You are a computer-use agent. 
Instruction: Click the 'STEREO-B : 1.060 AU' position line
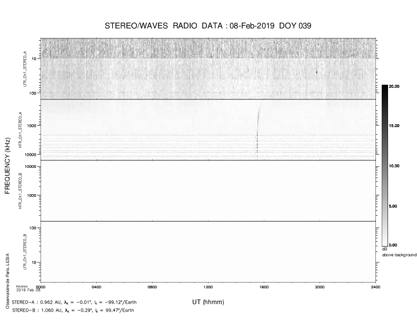tap(73, 310)
